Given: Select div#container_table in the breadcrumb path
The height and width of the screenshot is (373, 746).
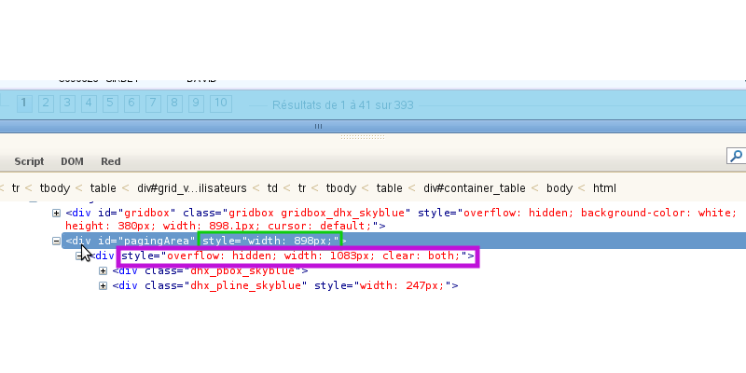Looking at the screenshot, I should click(x=475, y=188).
